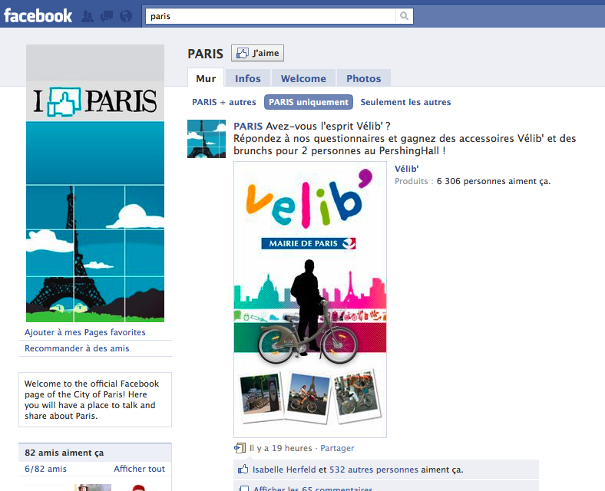The width and height of the screenshot is (605, 491).
Task: Expand Afficher tout friends list
Action: point(139,469)
